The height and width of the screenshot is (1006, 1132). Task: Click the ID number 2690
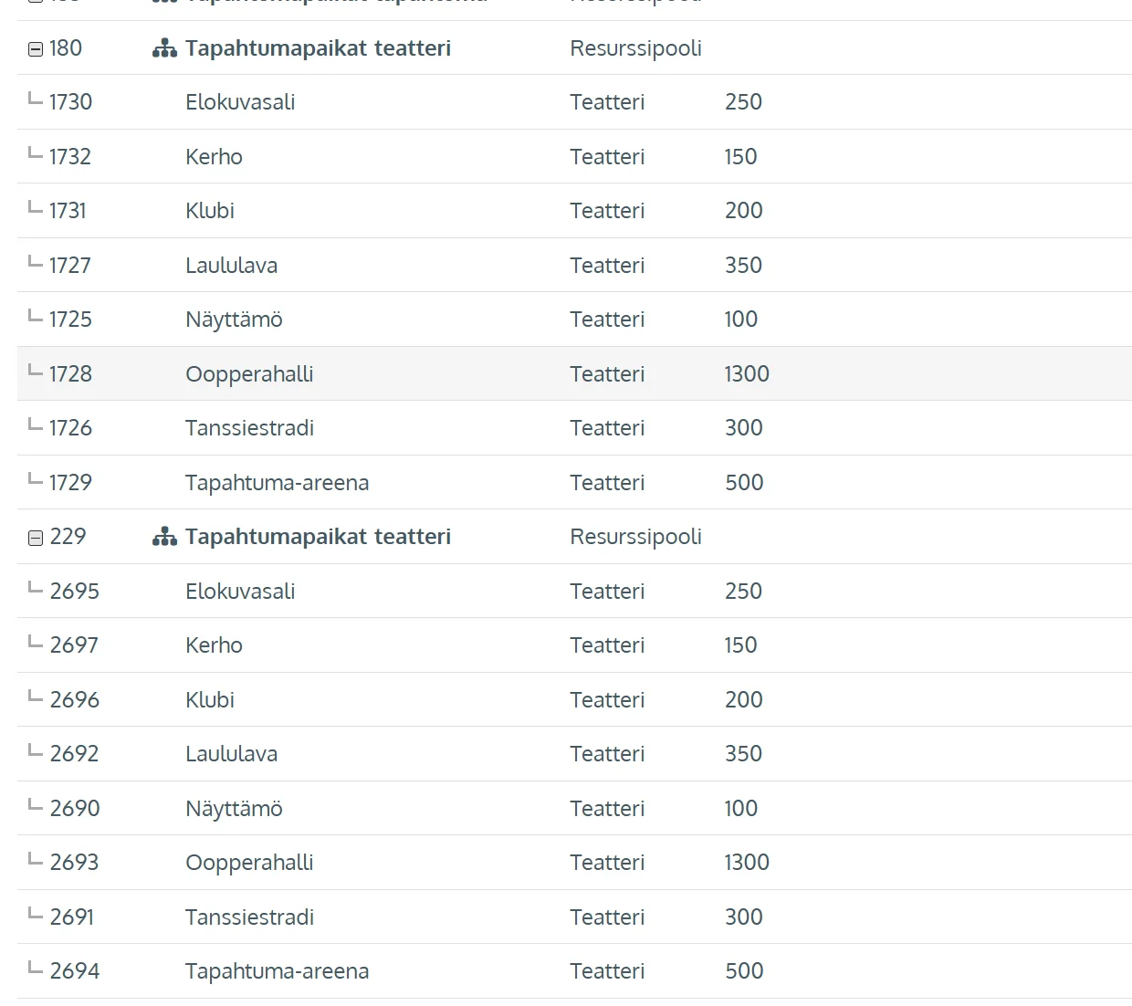coord(75,809)
